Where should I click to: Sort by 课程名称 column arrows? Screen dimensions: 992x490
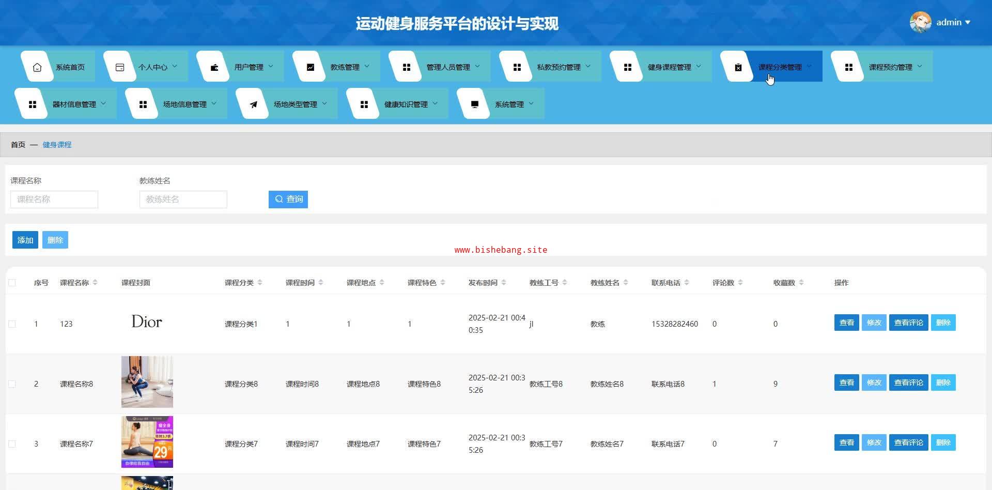(x=95, y=283)
